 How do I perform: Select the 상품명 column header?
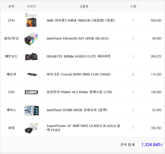(84, 7)
